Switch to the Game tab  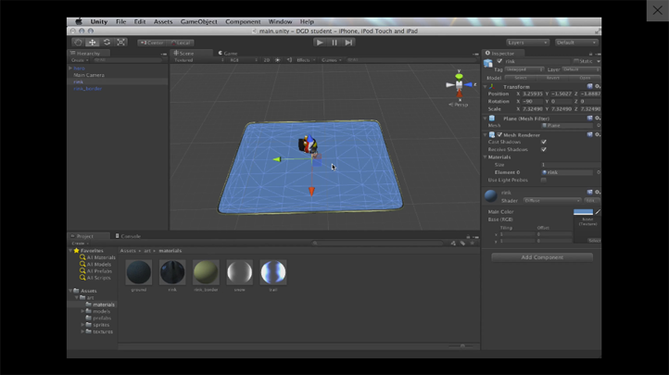coord(229,54)
